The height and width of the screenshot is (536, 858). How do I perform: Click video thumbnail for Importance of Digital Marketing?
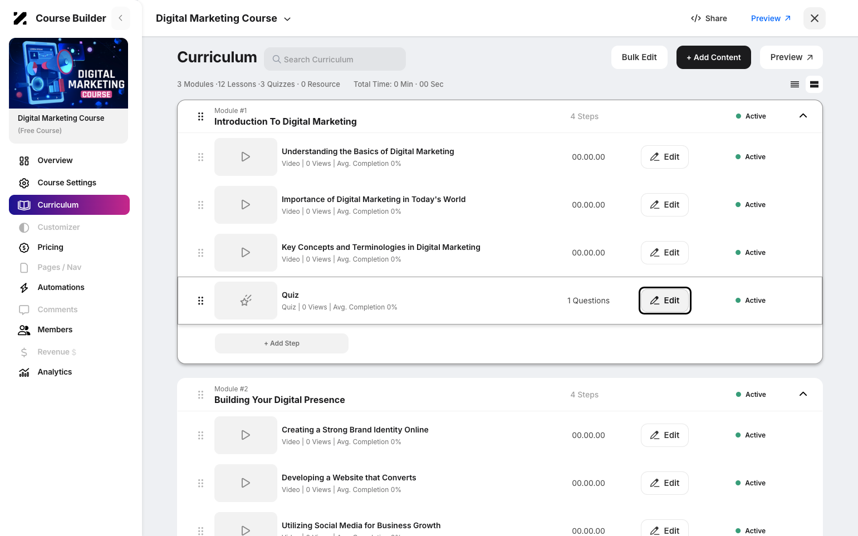pyautogui.click(x=246, y=205)
